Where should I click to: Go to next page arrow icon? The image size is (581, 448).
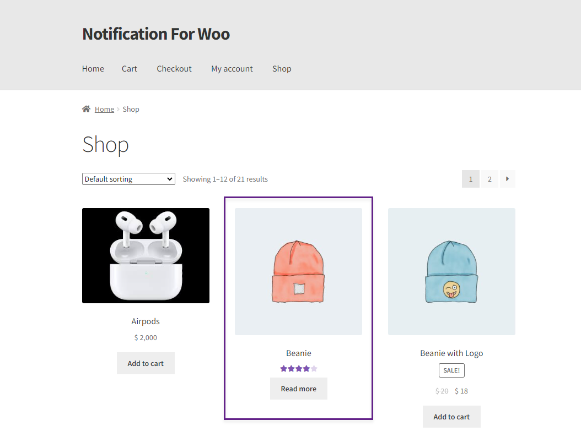click(x=507, y=179)
